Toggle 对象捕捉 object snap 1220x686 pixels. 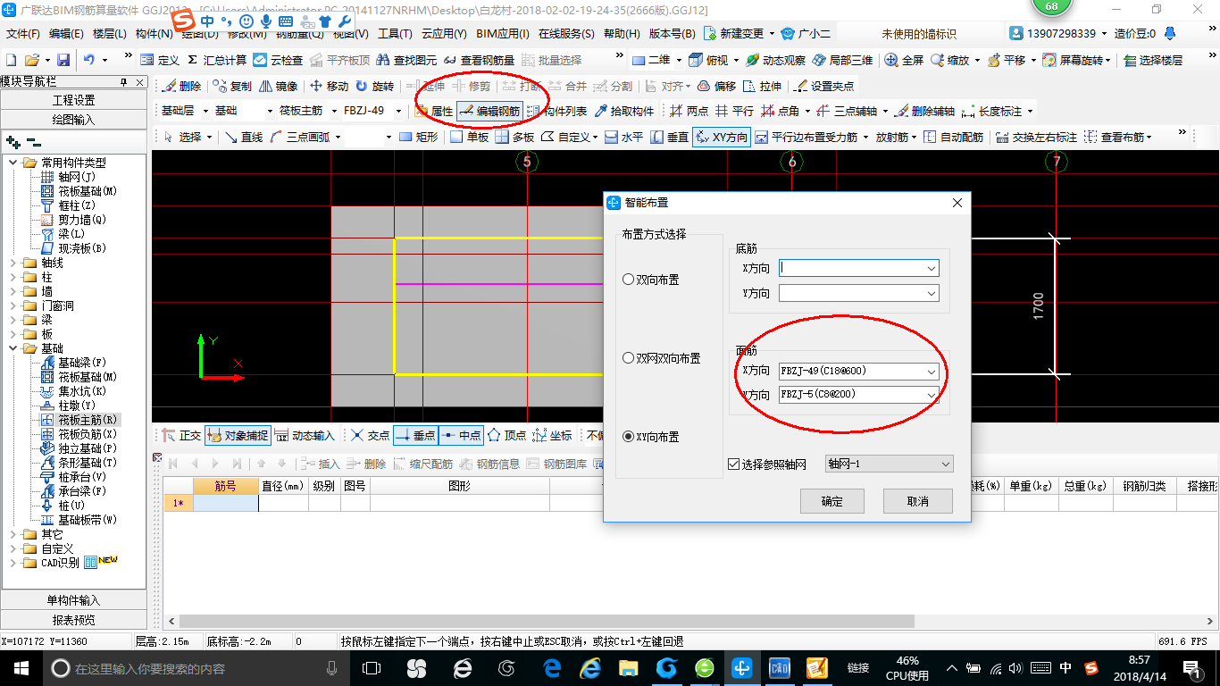238,436
